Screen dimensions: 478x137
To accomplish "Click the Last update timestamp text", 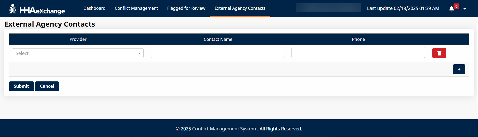I will 403,8.
